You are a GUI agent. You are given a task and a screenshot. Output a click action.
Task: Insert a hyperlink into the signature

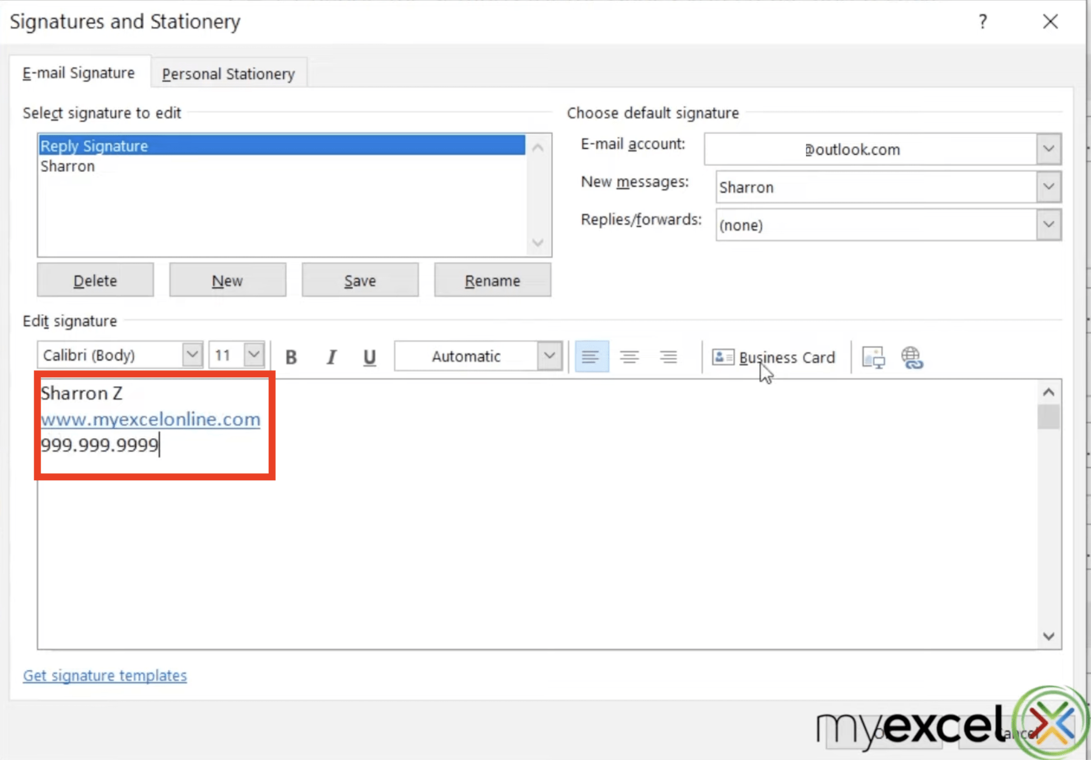pos(912,357)
